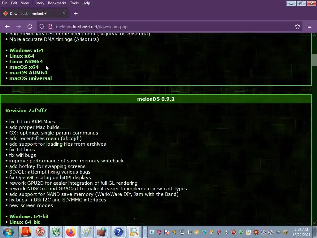Open the History menu

coord(38,3)
